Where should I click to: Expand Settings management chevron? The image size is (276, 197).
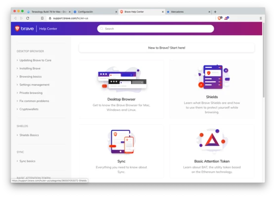tap(17, 85)
